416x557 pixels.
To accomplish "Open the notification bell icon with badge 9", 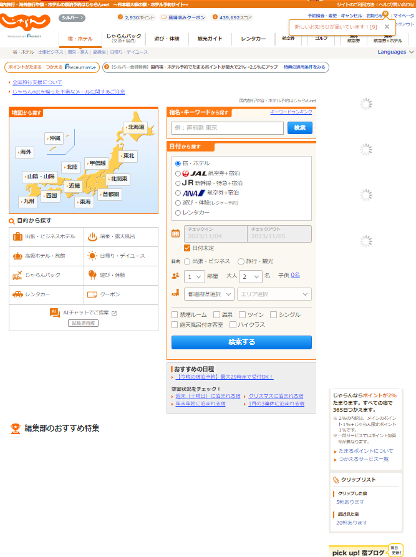I will click(385, 14).
